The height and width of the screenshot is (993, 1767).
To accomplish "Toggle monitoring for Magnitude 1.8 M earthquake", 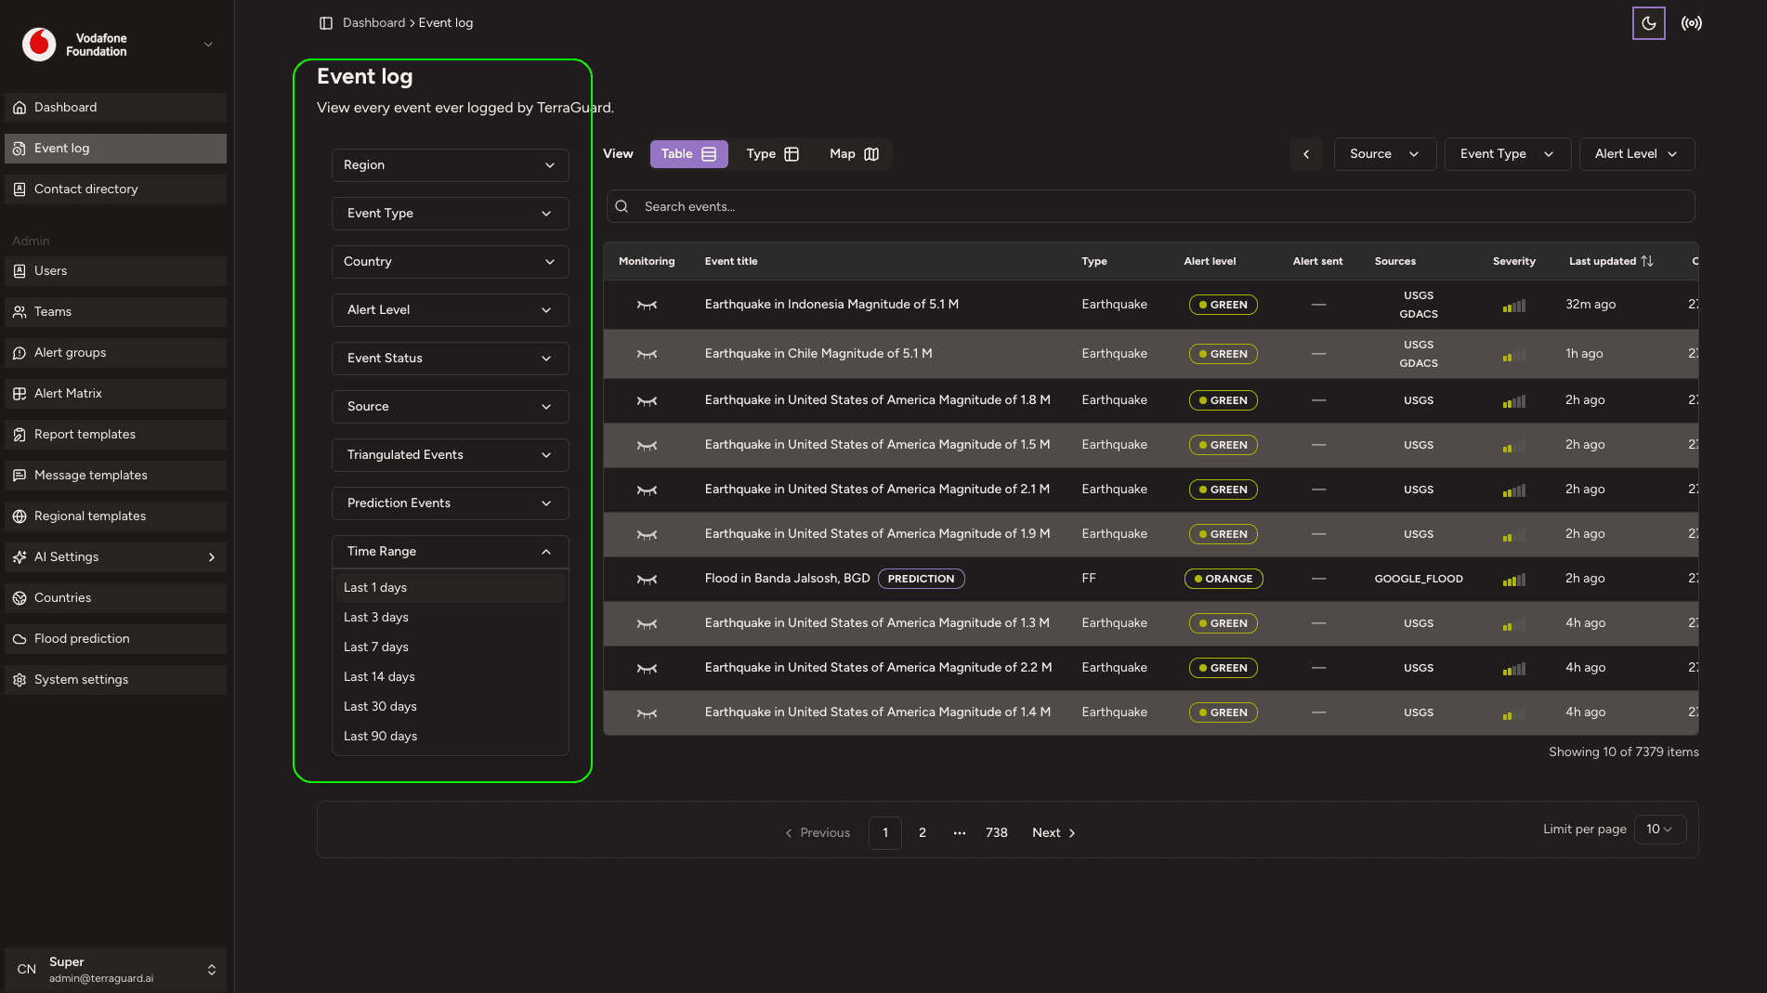I will [x=647, y=400].
